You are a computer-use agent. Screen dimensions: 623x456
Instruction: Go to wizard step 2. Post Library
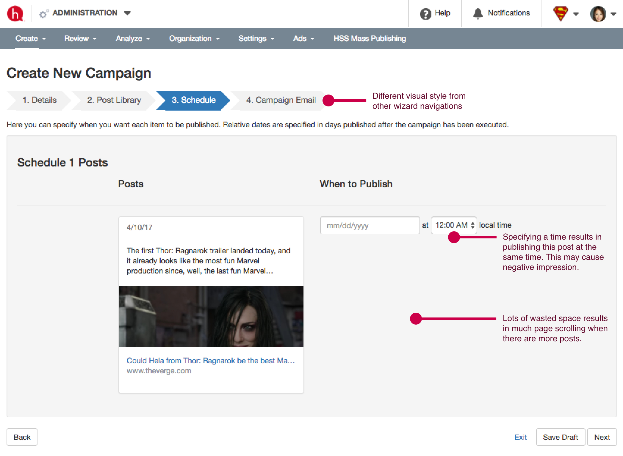(114, 100)
